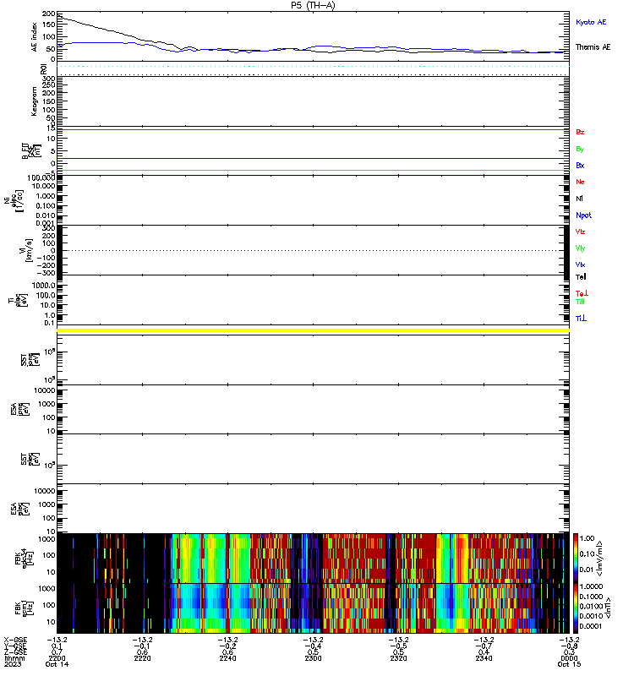The height and width of the screenshot is (676, 634).
Task: Click the SST ions [eV] axis label
Action: point(30,360)
